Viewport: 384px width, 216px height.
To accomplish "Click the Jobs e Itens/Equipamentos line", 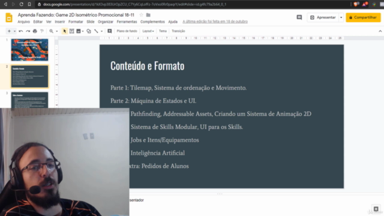I will tap(164, 140).
